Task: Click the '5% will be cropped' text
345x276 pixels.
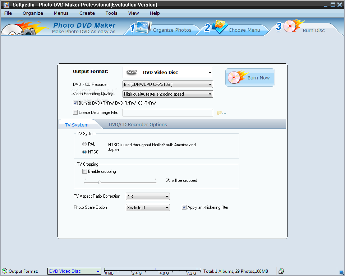Action: (181, 180)
